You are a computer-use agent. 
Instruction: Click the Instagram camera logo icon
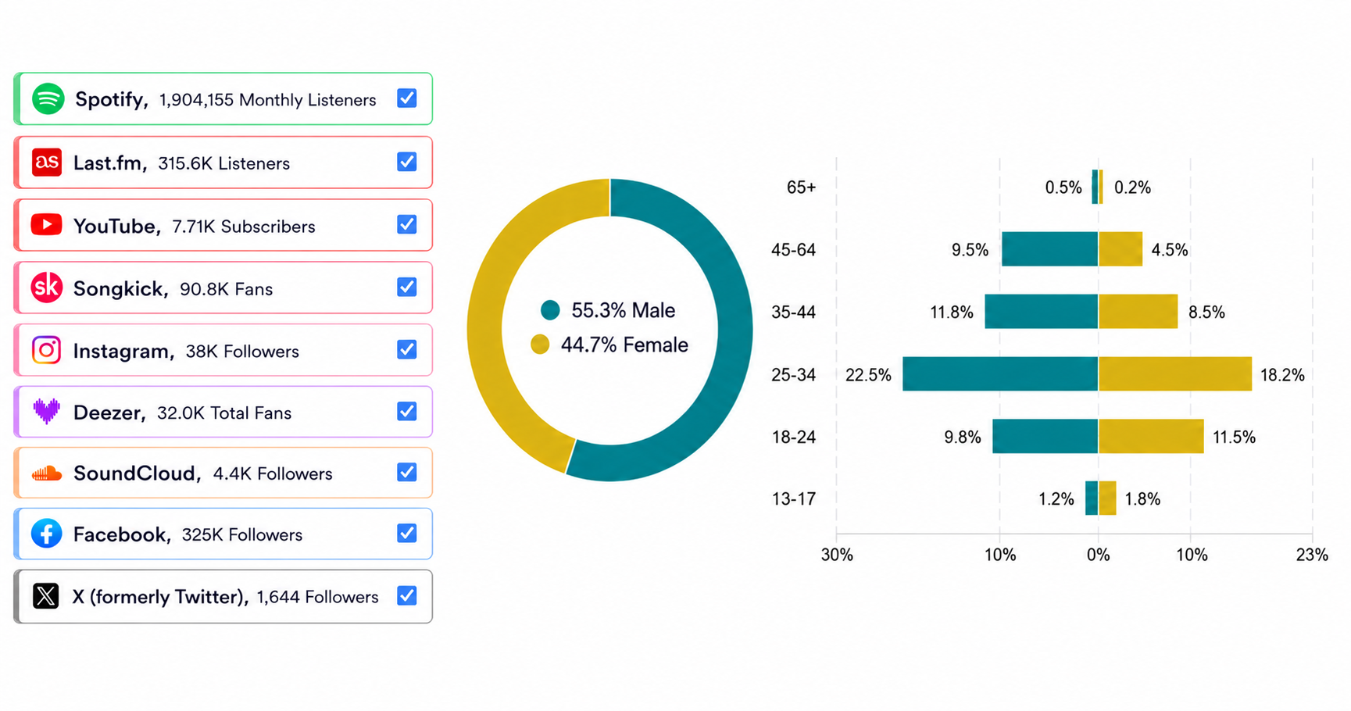[x=47, y=350]
